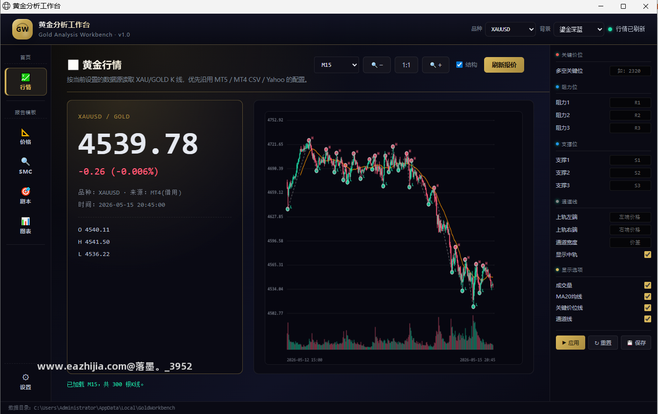Open the 行情 market sidebar item
Viewport: 658px width, 414px height.
click(26, 81)
